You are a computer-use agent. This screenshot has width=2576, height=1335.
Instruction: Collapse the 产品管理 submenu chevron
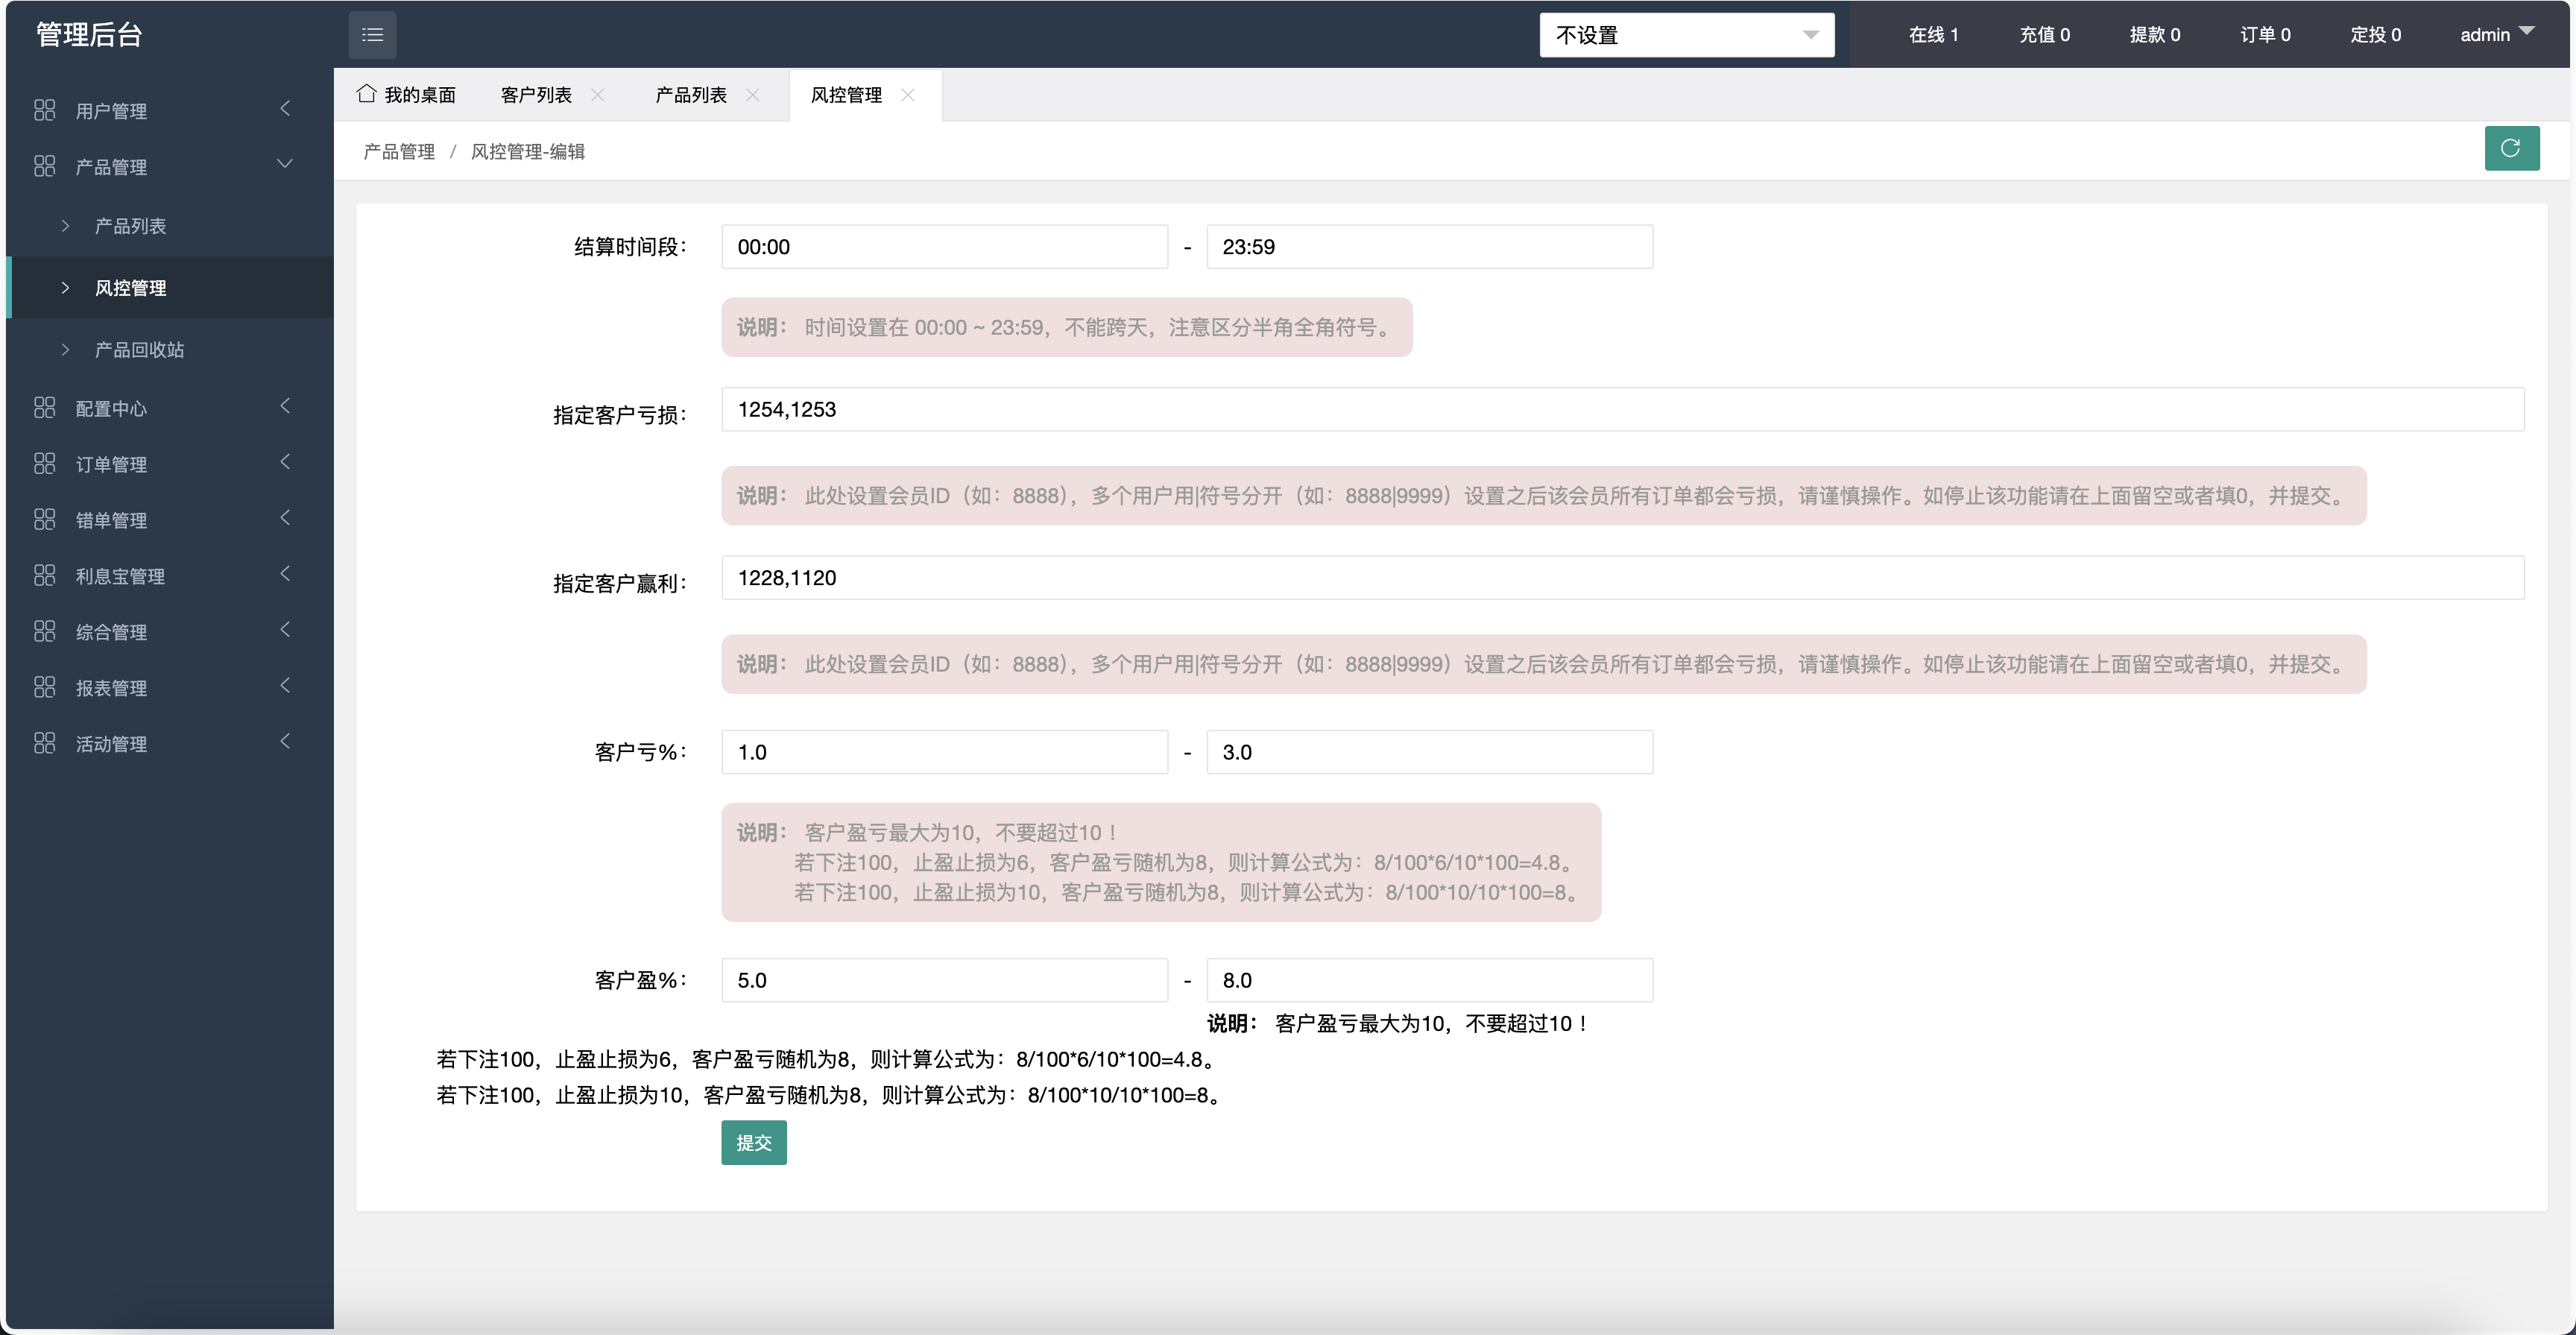click(285, 164)
